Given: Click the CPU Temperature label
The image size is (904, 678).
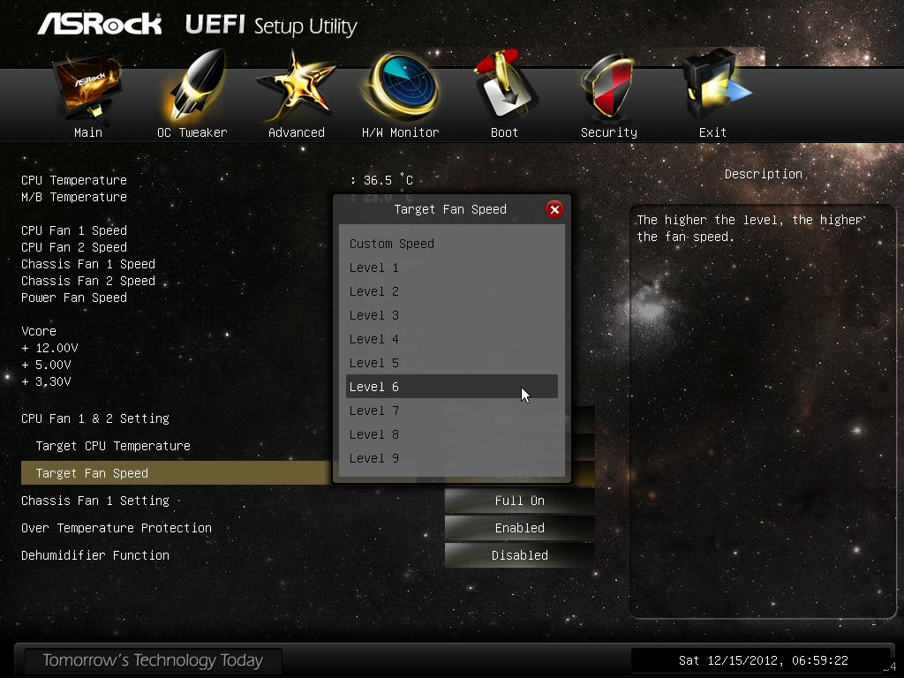Looking at the screenshot, I should 74,180.
